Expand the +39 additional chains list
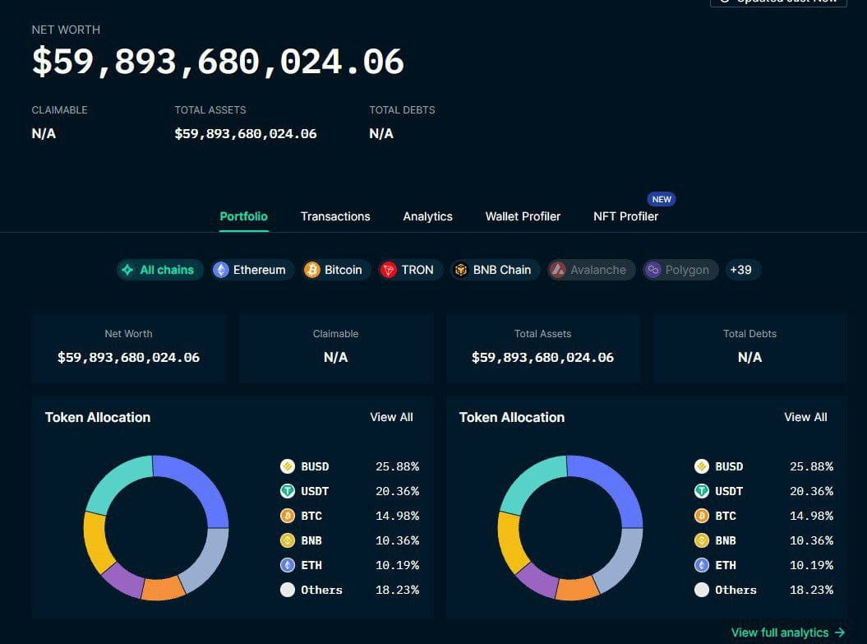This screenshot has height=644, width=867. pyautogui.click(x=742, y=270)
